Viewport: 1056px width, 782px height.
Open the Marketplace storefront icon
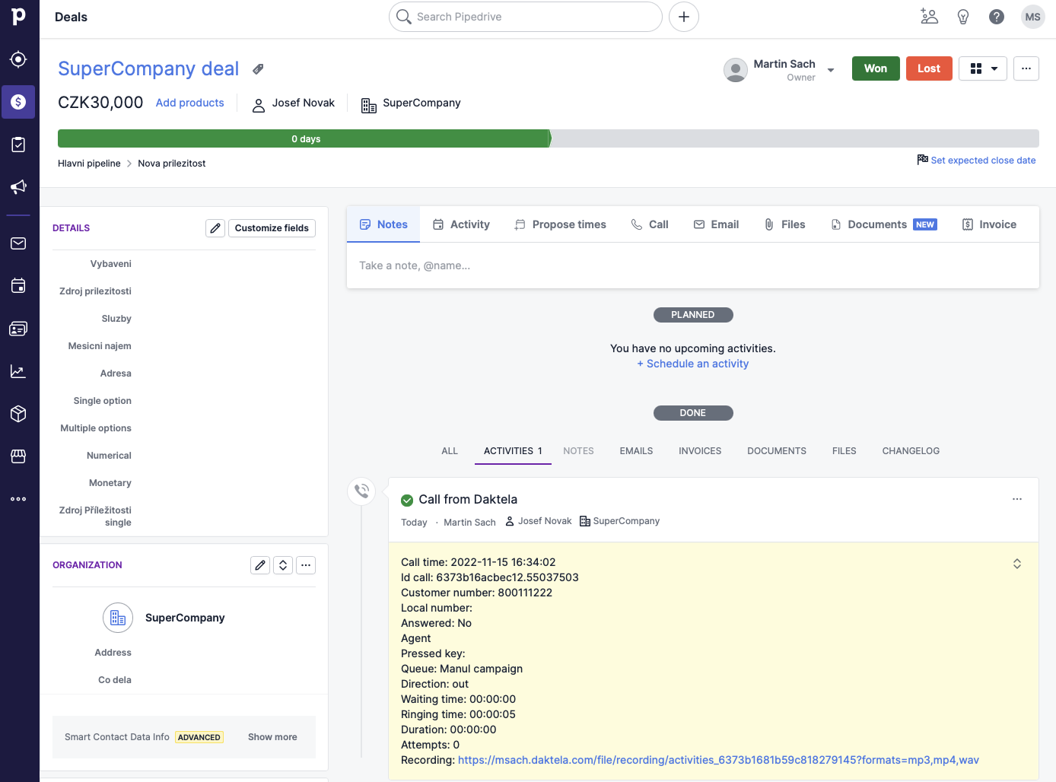click(x=18, y=456)
